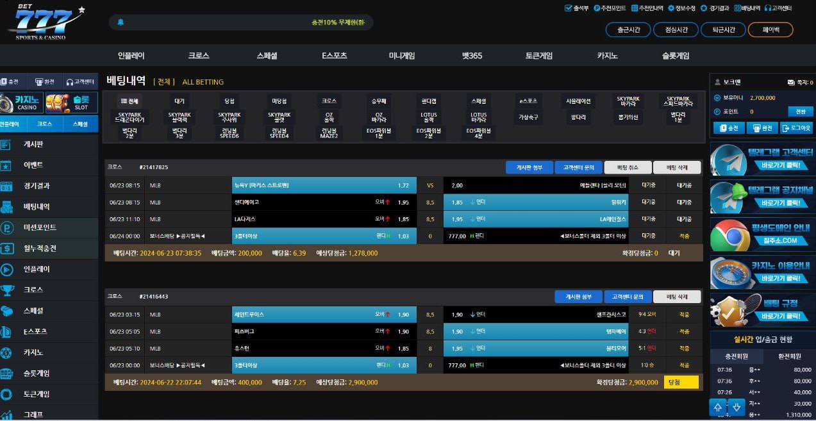This screenshot has height=421, width=816.
Task: Open the 정보수정 gear icon in the top bar
Action: tap(670, 8)
